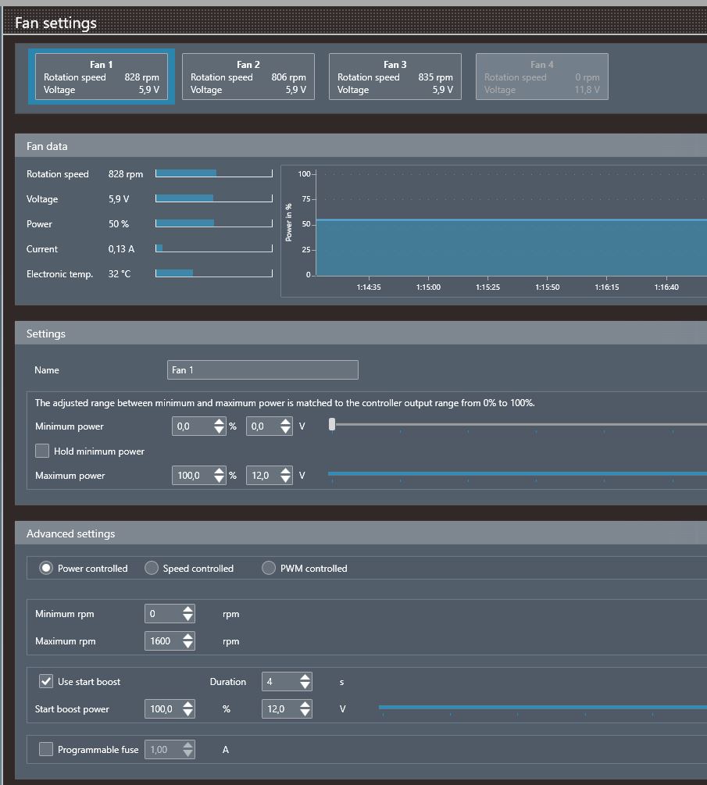This screenshot has width=707, height=785.
Task: Decrease Minimum power voltage with down arrow
Action: [285, 430]
